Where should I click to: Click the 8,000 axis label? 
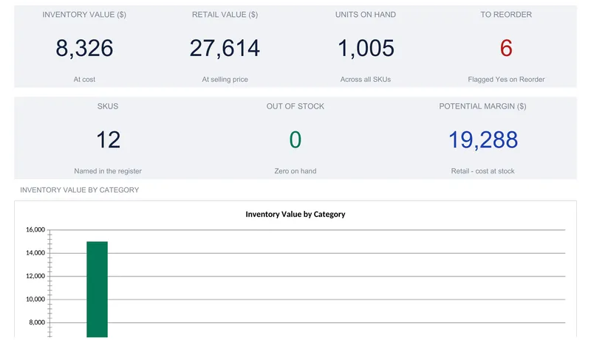37,322
